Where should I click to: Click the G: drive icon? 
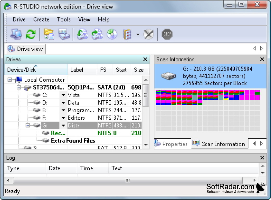click(x=36, y=125)
